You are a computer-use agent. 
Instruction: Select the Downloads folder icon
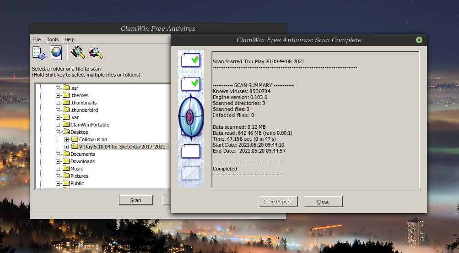[66, 161]
